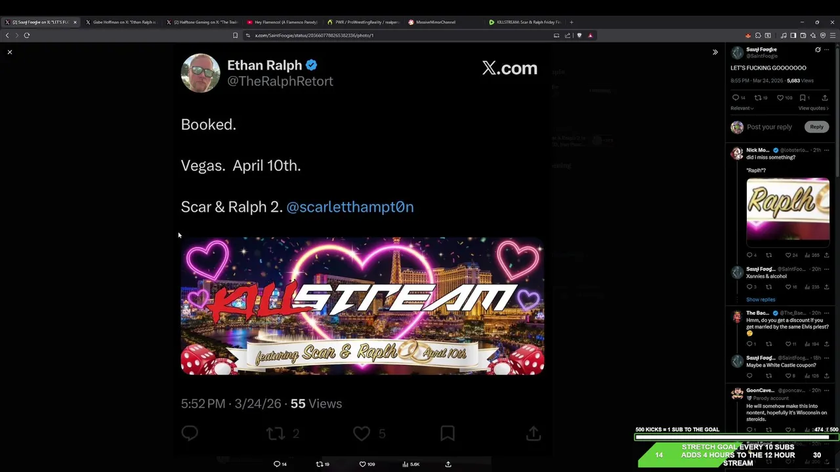Close the photo viewer with the X icon

point(10,52)
